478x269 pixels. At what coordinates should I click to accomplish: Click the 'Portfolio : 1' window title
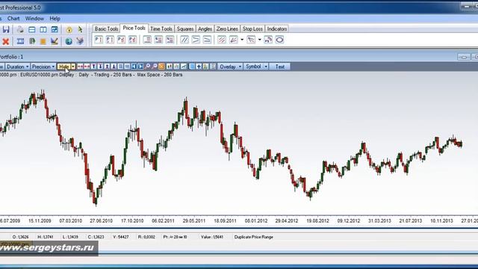(x=11, y=57)
